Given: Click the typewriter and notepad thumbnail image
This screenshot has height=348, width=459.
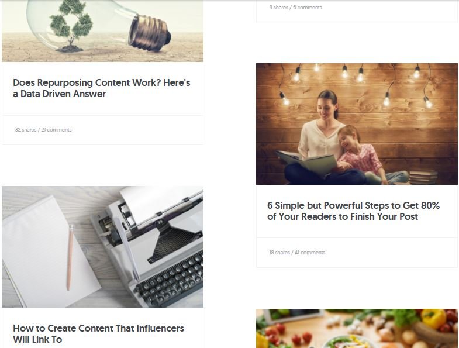Looking at the screenshot, I should (x=102, y=247).
